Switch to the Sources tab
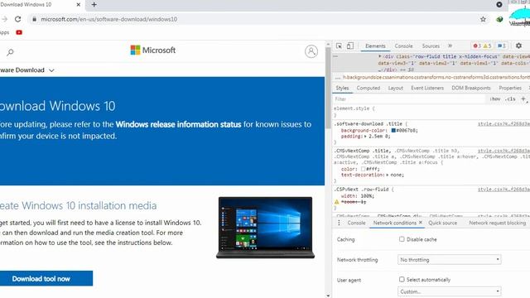Screen dimensions: 530x298 point(431,46)
